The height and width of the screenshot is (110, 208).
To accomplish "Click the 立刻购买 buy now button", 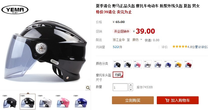I will click(x=133, y=100).
